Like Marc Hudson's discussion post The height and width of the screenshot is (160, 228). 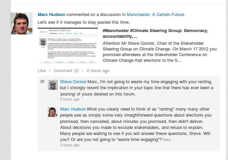41,71
